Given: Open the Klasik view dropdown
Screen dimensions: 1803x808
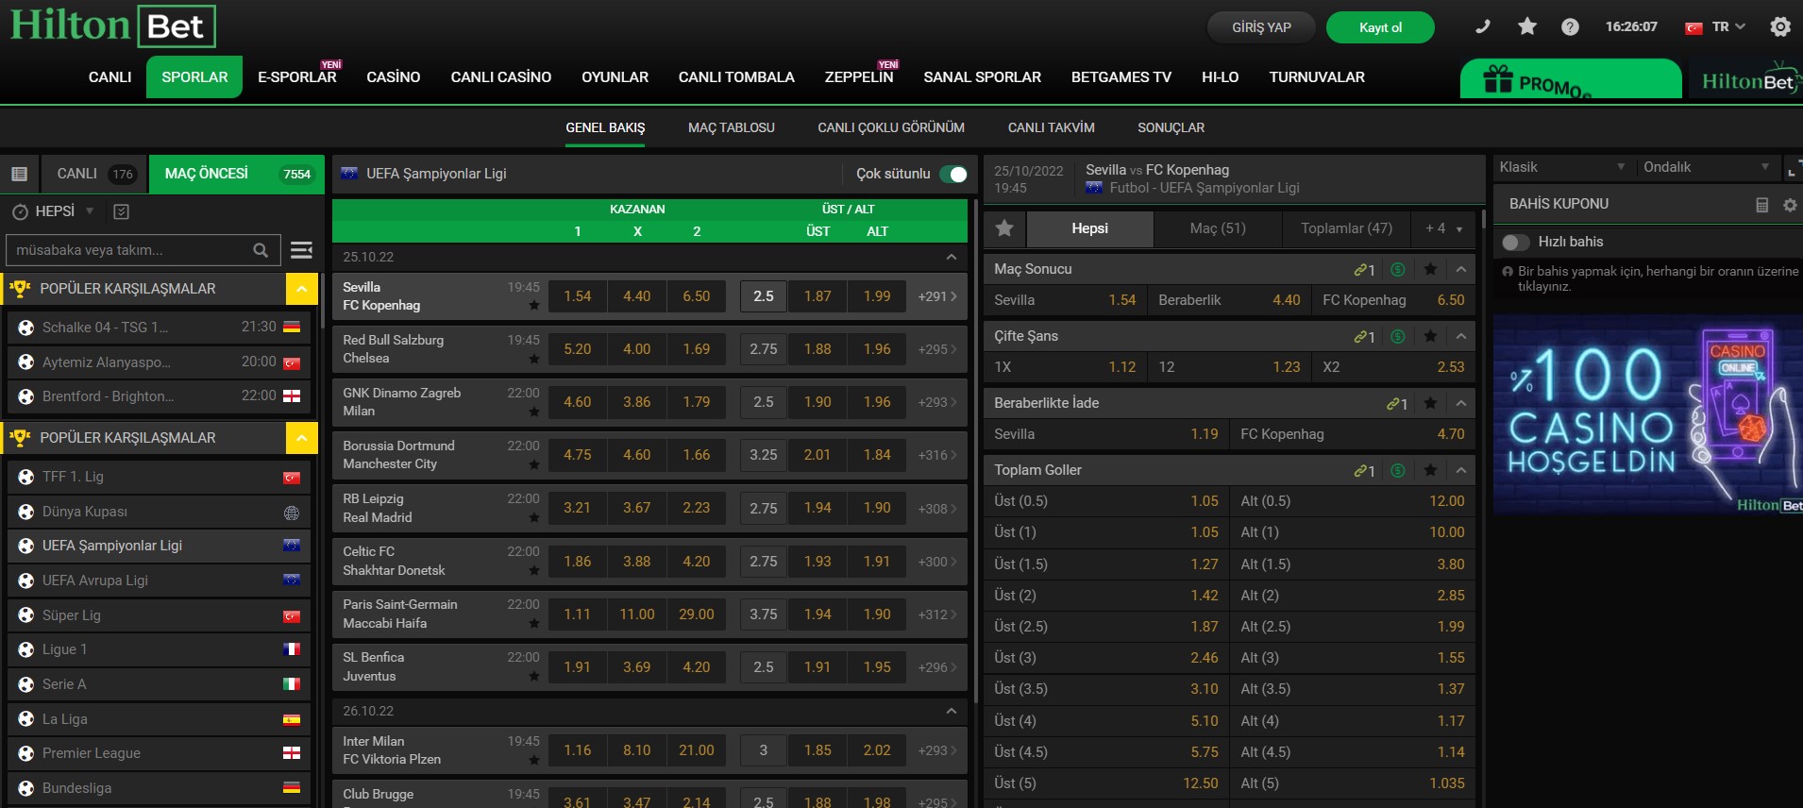Looking at the screenshot, I should click(1562, 167).
